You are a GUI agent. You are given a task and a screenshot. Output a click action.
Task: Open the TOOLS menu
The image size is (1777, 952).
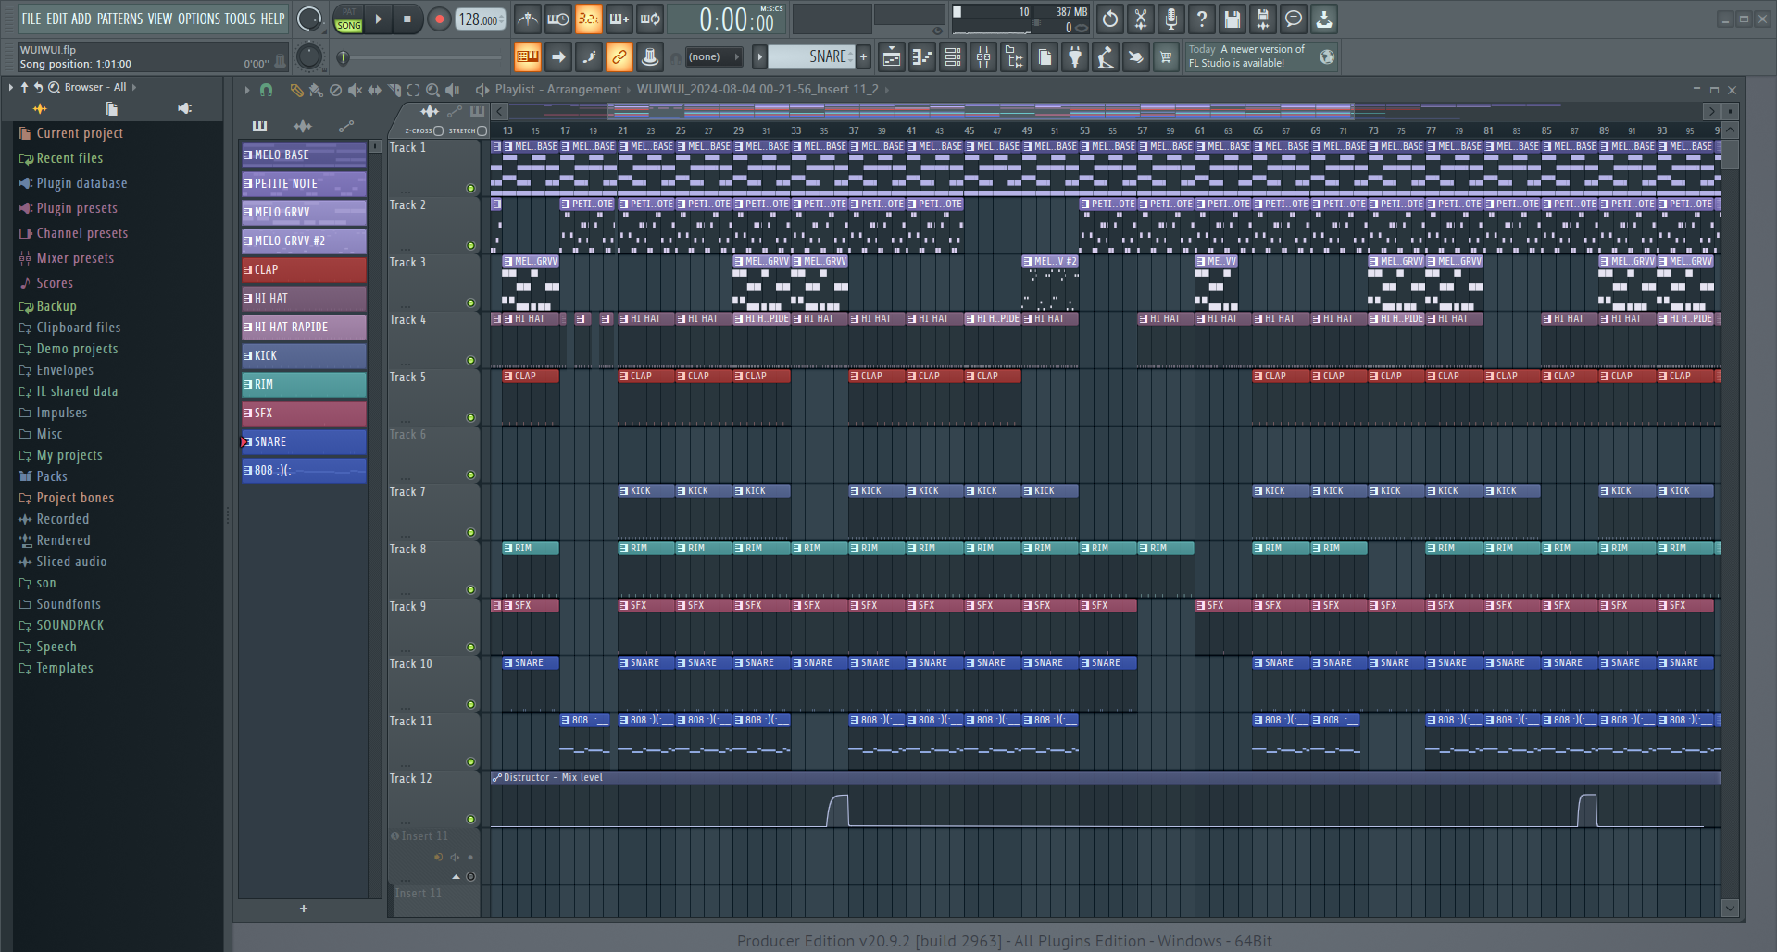point(240,19)
